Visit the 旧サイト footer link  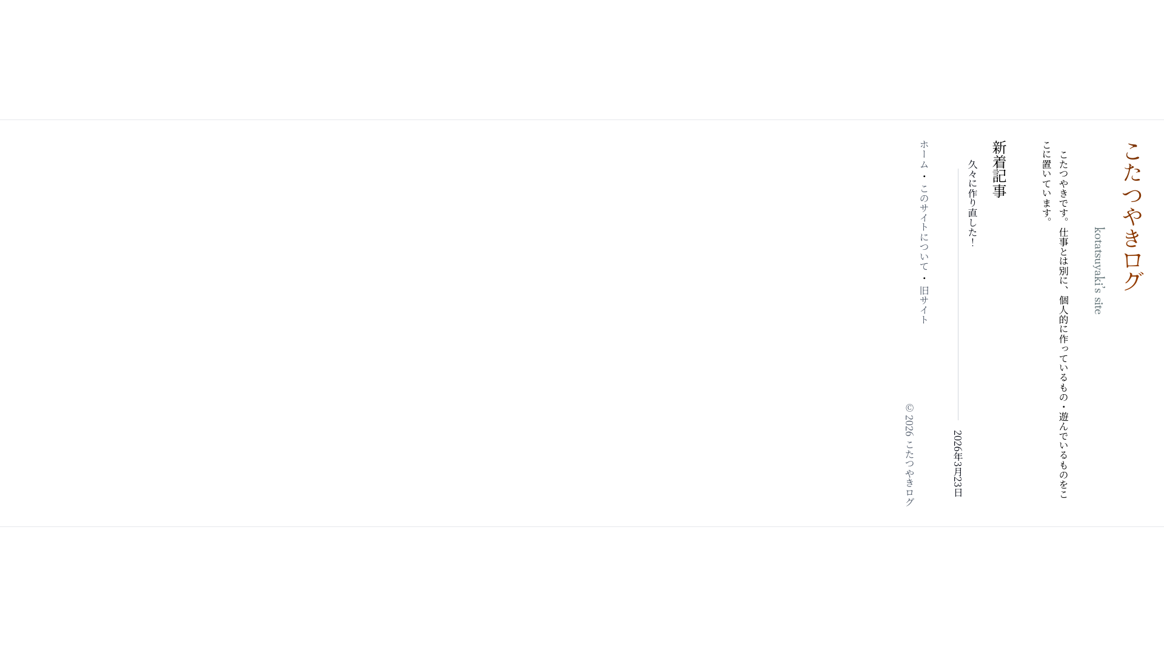coord(925,305)
